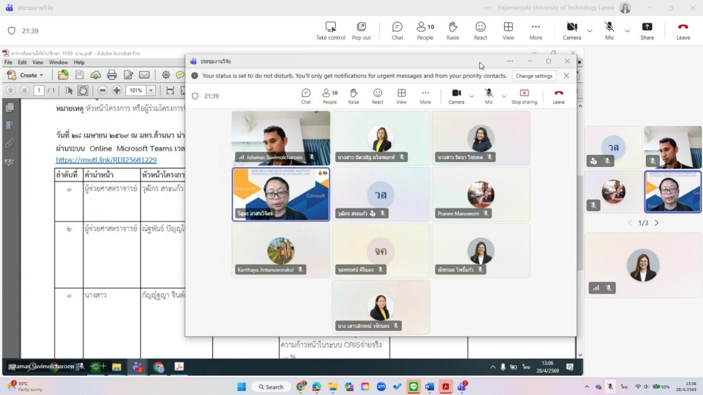Toggle the muted microphone in the Windows system tray
Viewport: 703px width, 395px height.
(610, 387)
